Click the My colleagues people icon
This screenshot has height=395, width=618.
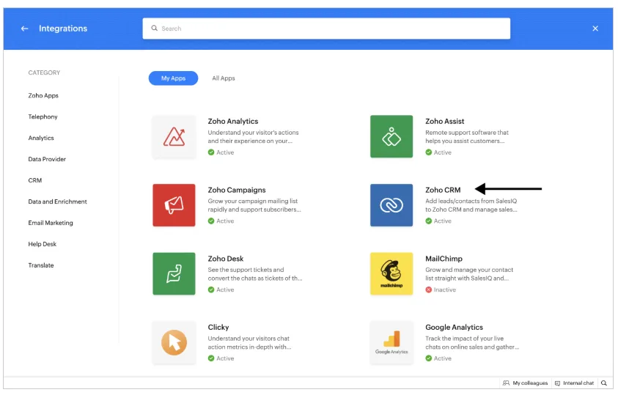pos(506,383)
